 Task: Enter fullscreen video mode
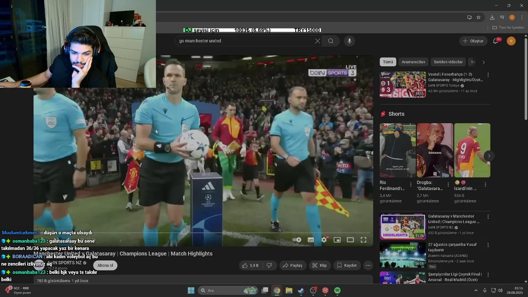pos(363,240)
